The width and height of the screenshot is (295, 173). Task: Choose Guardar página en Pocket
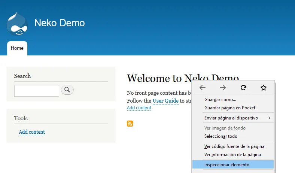tap(233, 108)
